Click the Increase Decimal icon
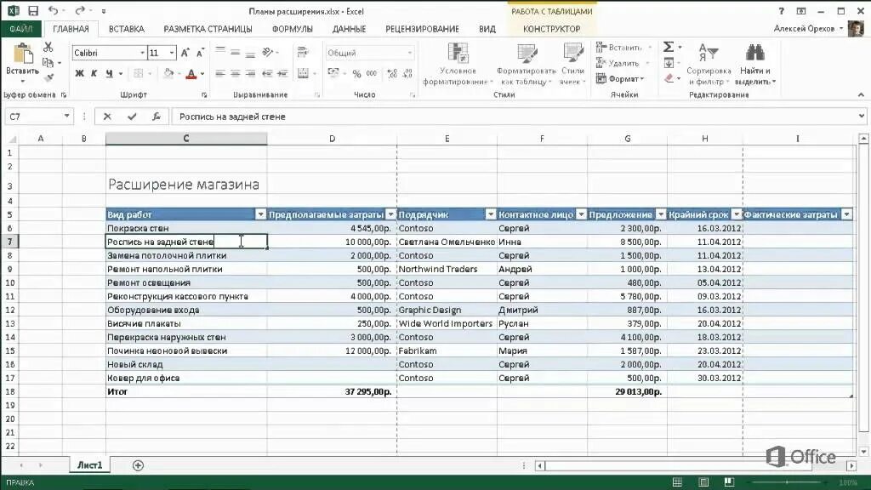The image size is (871, 490). coord(392,73)
